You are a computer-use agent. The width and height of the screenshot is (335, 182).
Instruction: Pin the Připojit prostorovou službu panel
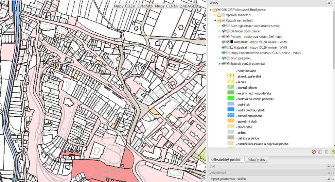pyautogui.click(x=328, y=179)
